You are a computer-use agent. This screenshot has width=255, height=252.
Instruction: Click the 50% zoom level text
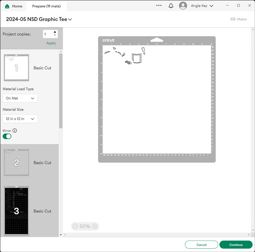(x=85, y=226)
